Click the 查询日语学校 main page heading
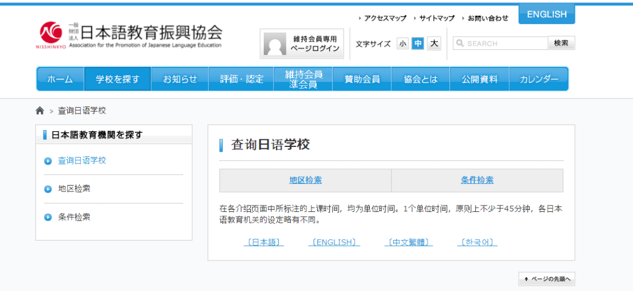633x291 pixels. [x=270, y=145]
